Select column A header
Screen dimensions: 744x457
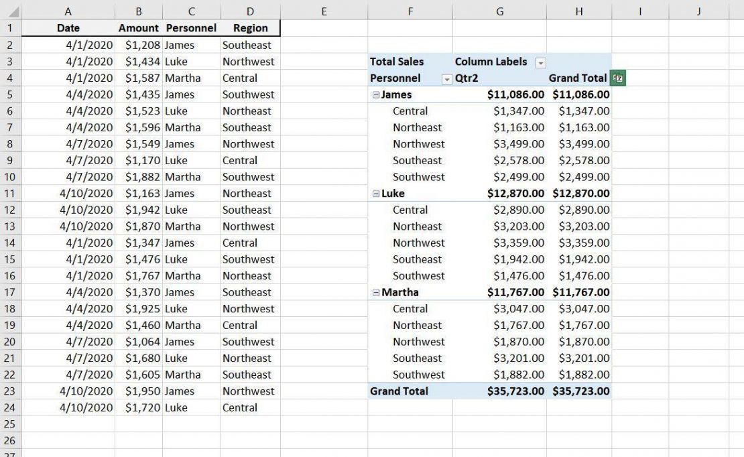tap(68, 11)
